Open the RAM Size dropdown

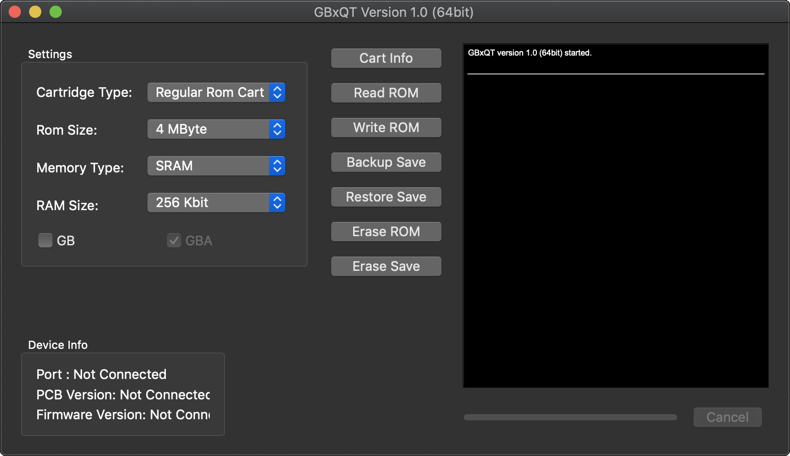(x=216, y=202)
